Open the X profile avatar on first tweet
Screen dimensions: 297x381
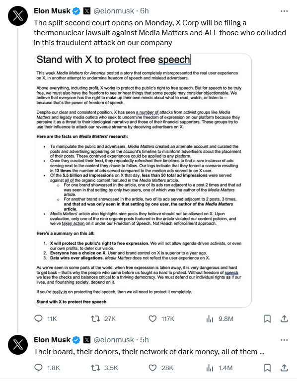click(18, 16)
